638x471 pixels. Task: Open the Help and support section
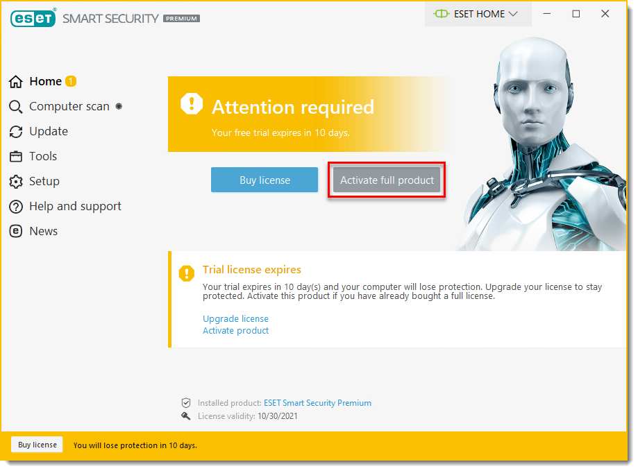click(x=75, y=207)
